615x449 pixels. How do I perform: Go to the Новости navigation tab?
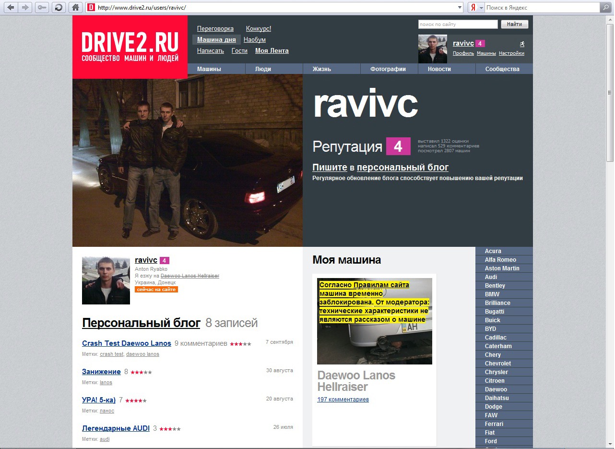[x=439, y=69]
